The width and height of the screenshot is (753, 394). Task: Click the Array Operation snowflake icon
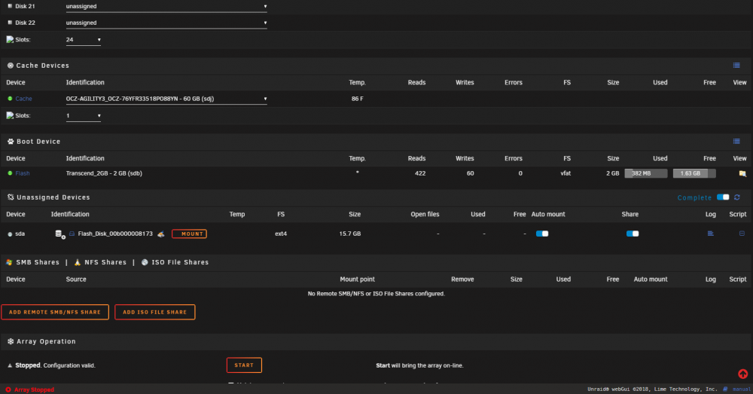pyautogui.click(x=11, y=341)
